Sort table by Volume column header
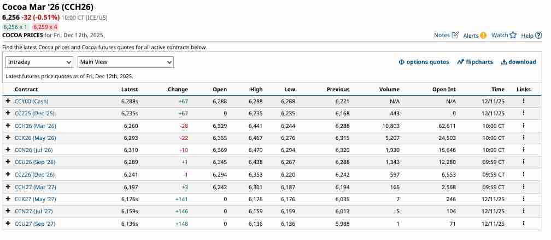This screenshot has width=551, height=240. point(390,89)
